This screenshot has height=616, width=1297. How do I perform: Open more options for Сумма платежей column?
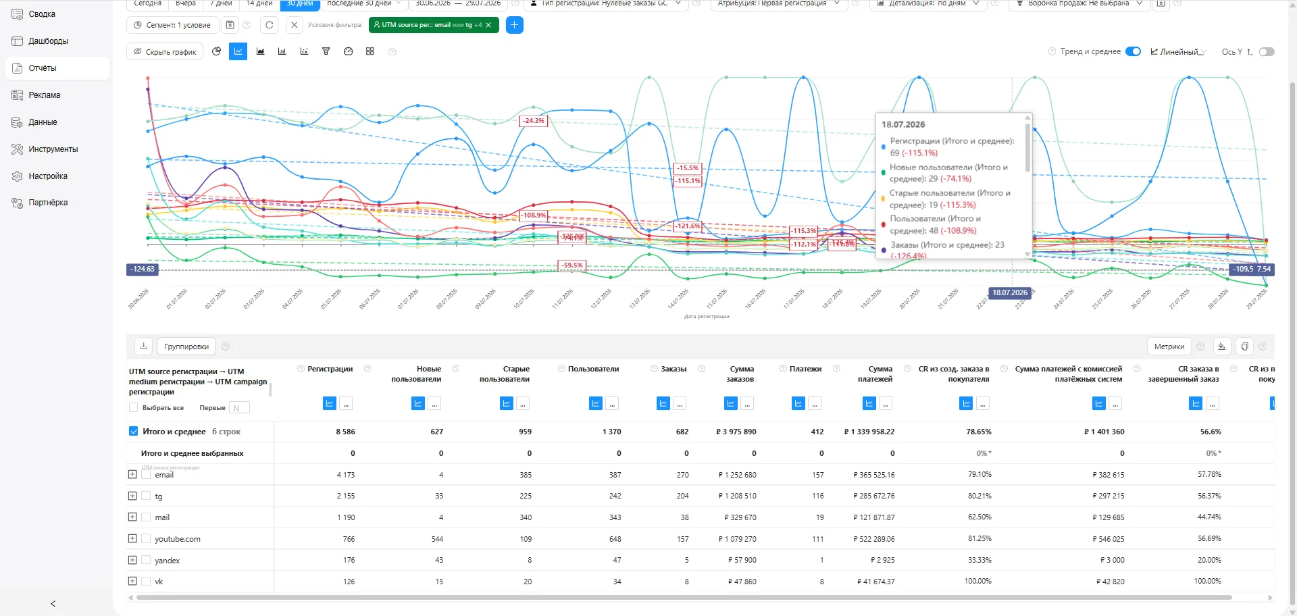pyautogui.click(x=886, y=404)
